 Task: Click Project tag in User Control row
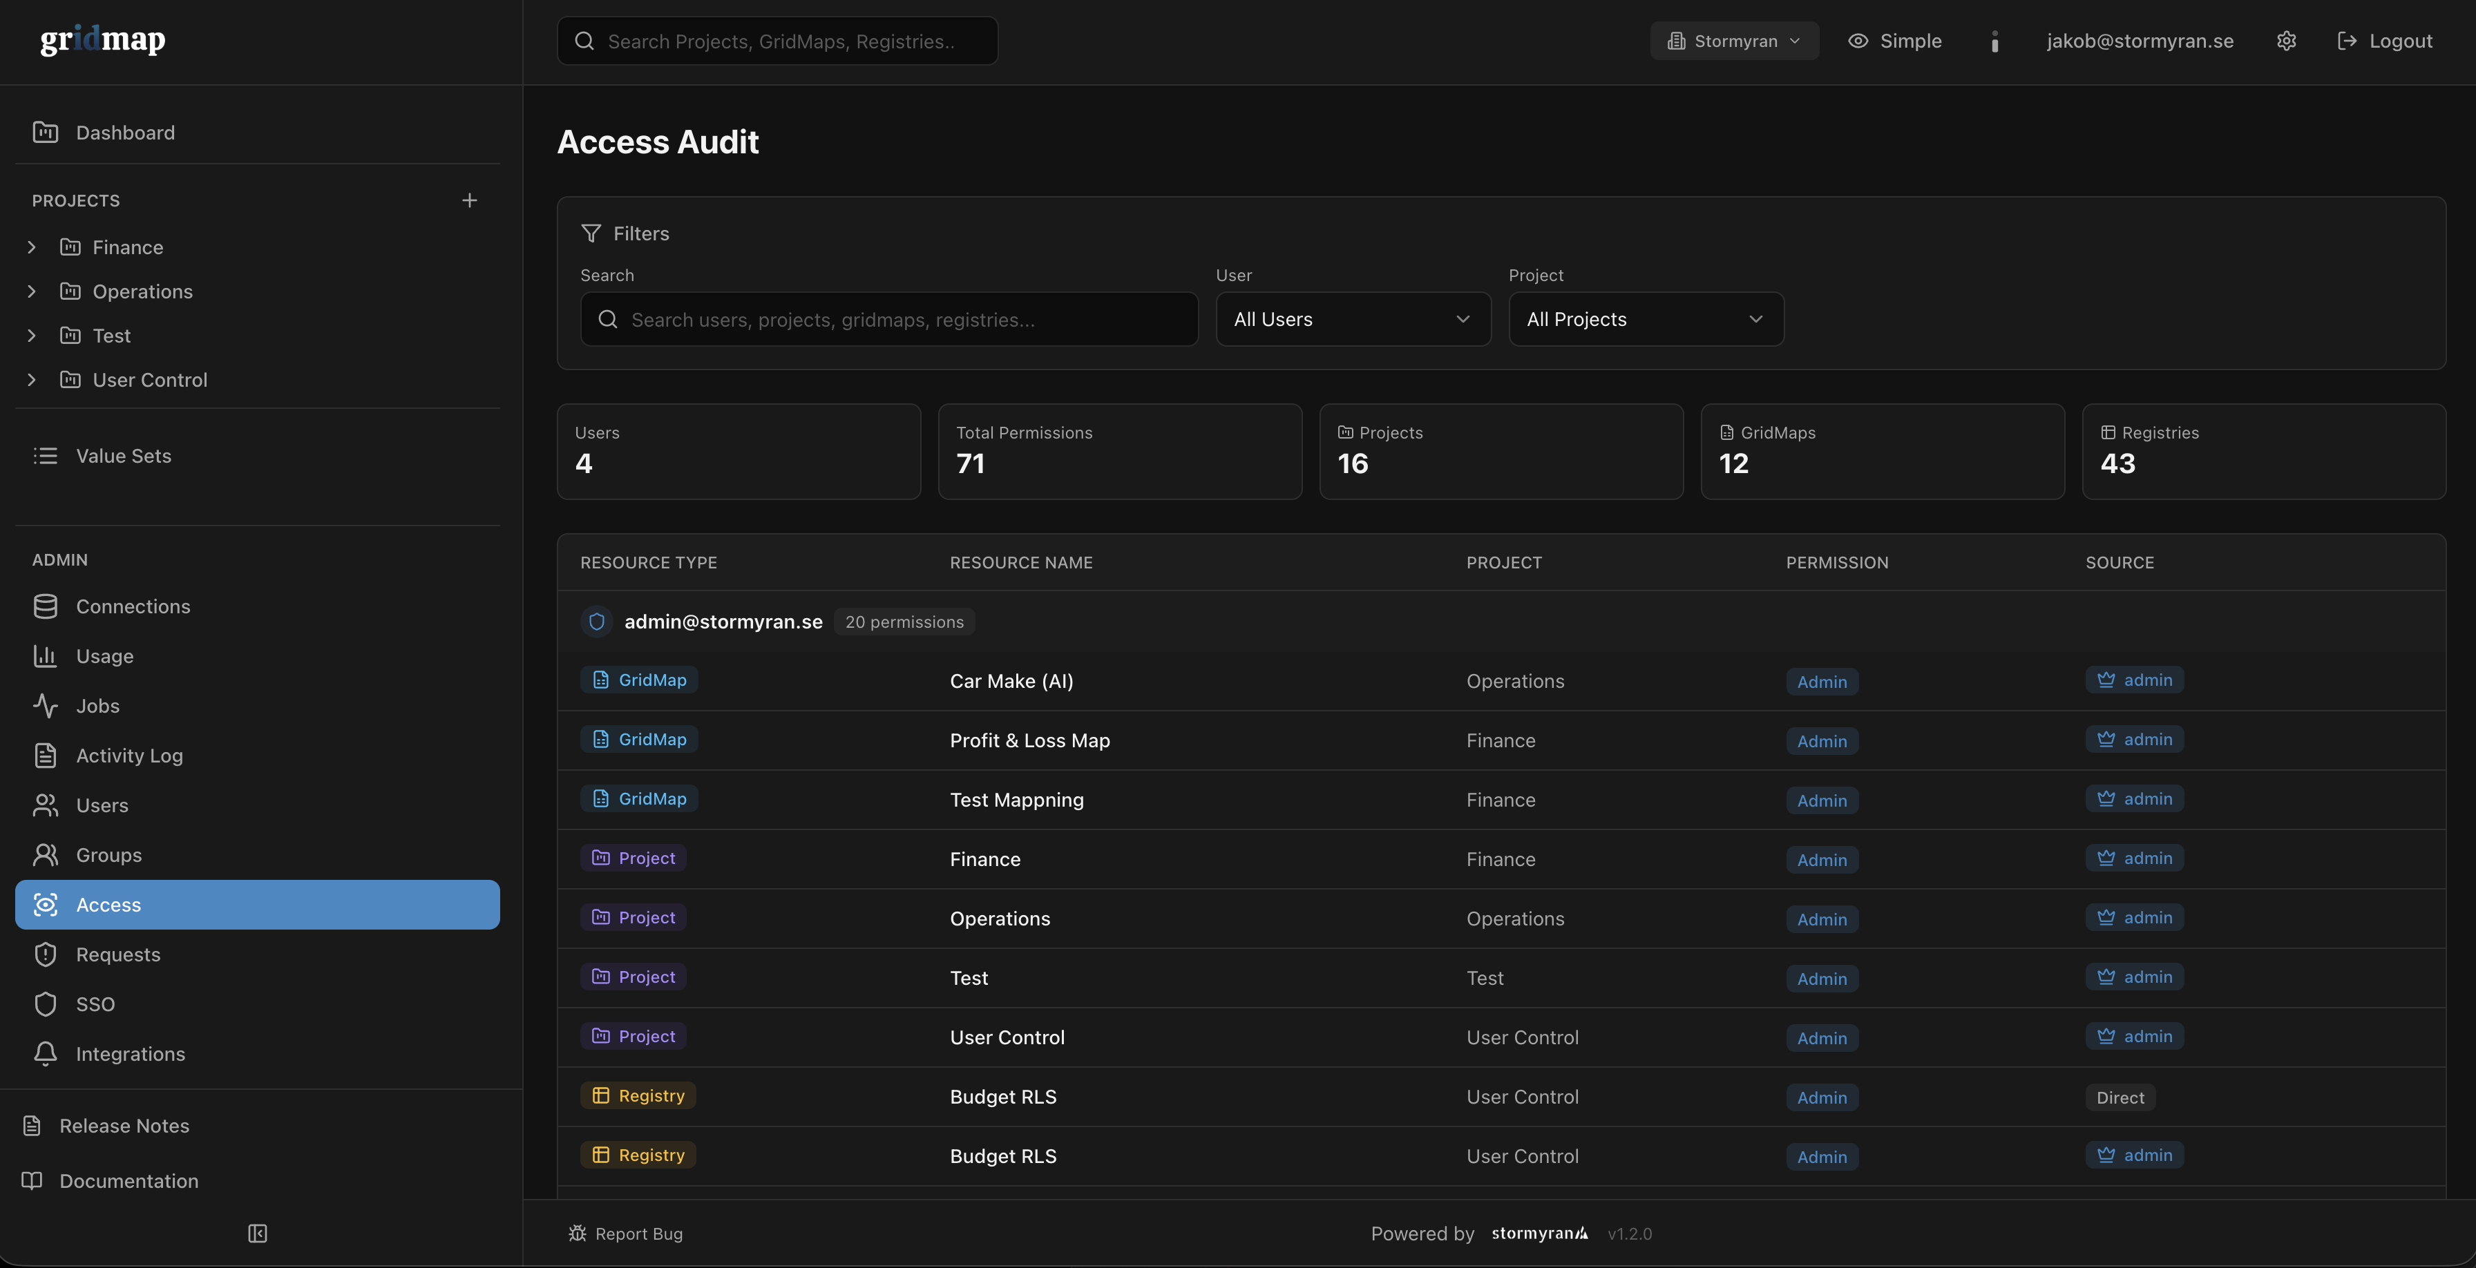(x=634, y=1035)
